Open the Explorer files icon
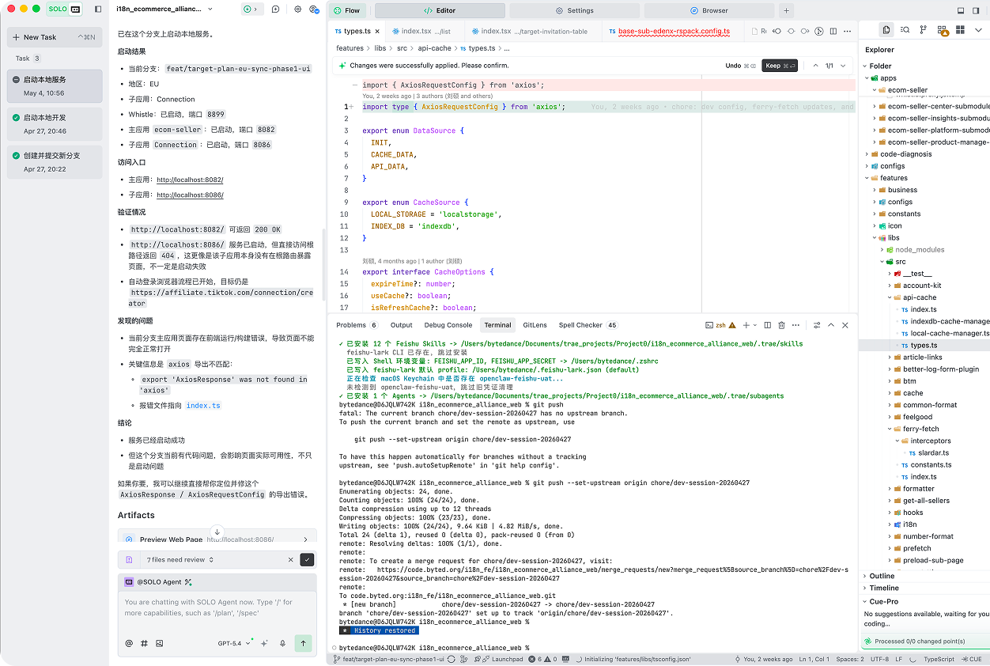The image size is (990, 666). tap(886, 30)
